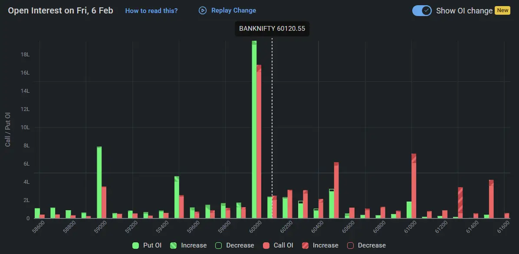Click the tall green Put bar at 60000
Image resolution: width=519 pixels, height=254 pixels.
pyautogui.click(x=254, y=130)
